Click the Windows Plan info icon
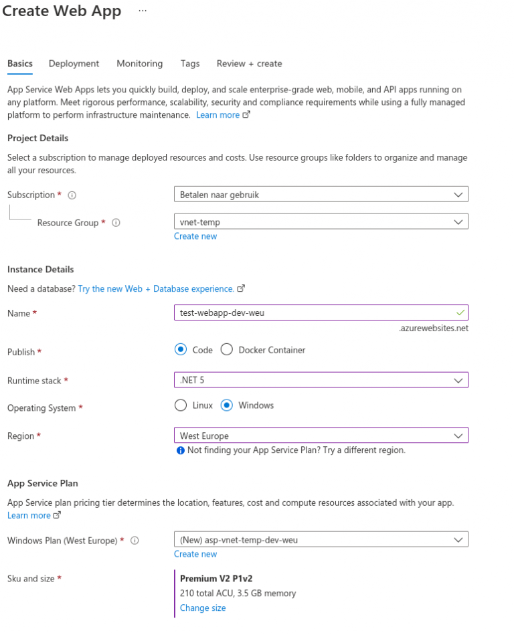Viewport: 514px width, 635px height. pyautogui.click(x=135, y=541)
